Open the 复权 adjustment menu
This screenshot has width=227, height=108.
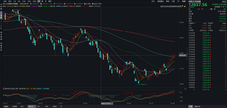(153, 1)
